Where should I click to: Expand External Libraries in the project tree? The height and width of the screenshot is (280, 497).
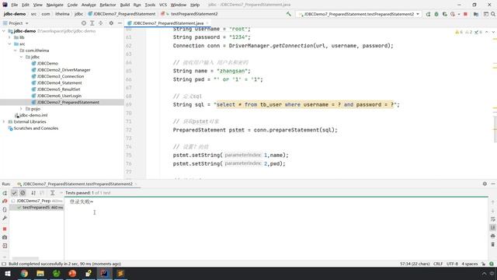click(x=4, y=121)
